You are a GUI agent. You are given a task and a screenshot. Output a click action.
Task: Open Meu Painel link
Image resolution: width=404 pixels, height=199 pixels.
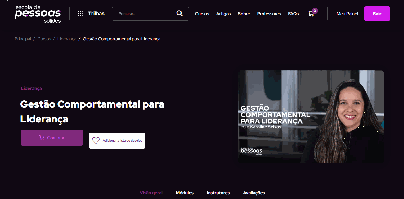click(347, 14)
